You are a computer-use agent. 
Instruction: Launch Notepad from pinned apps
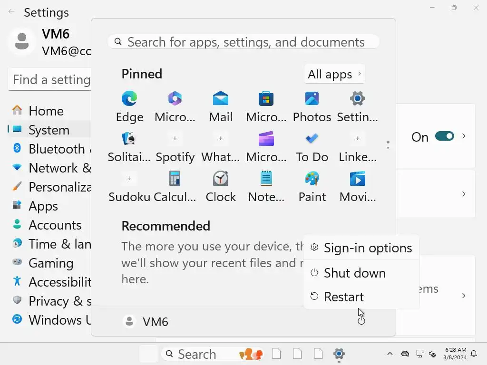click(266, 187)
